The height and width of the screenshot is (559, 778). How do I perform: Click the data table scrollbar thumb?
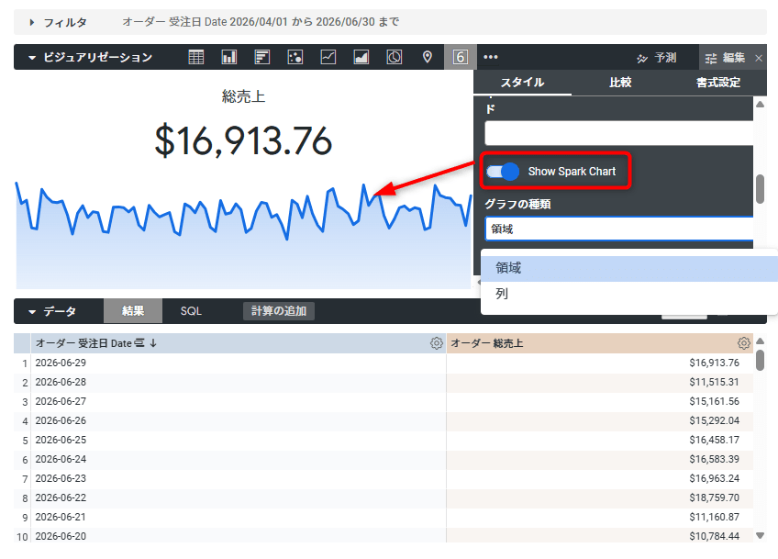(760, 360)
